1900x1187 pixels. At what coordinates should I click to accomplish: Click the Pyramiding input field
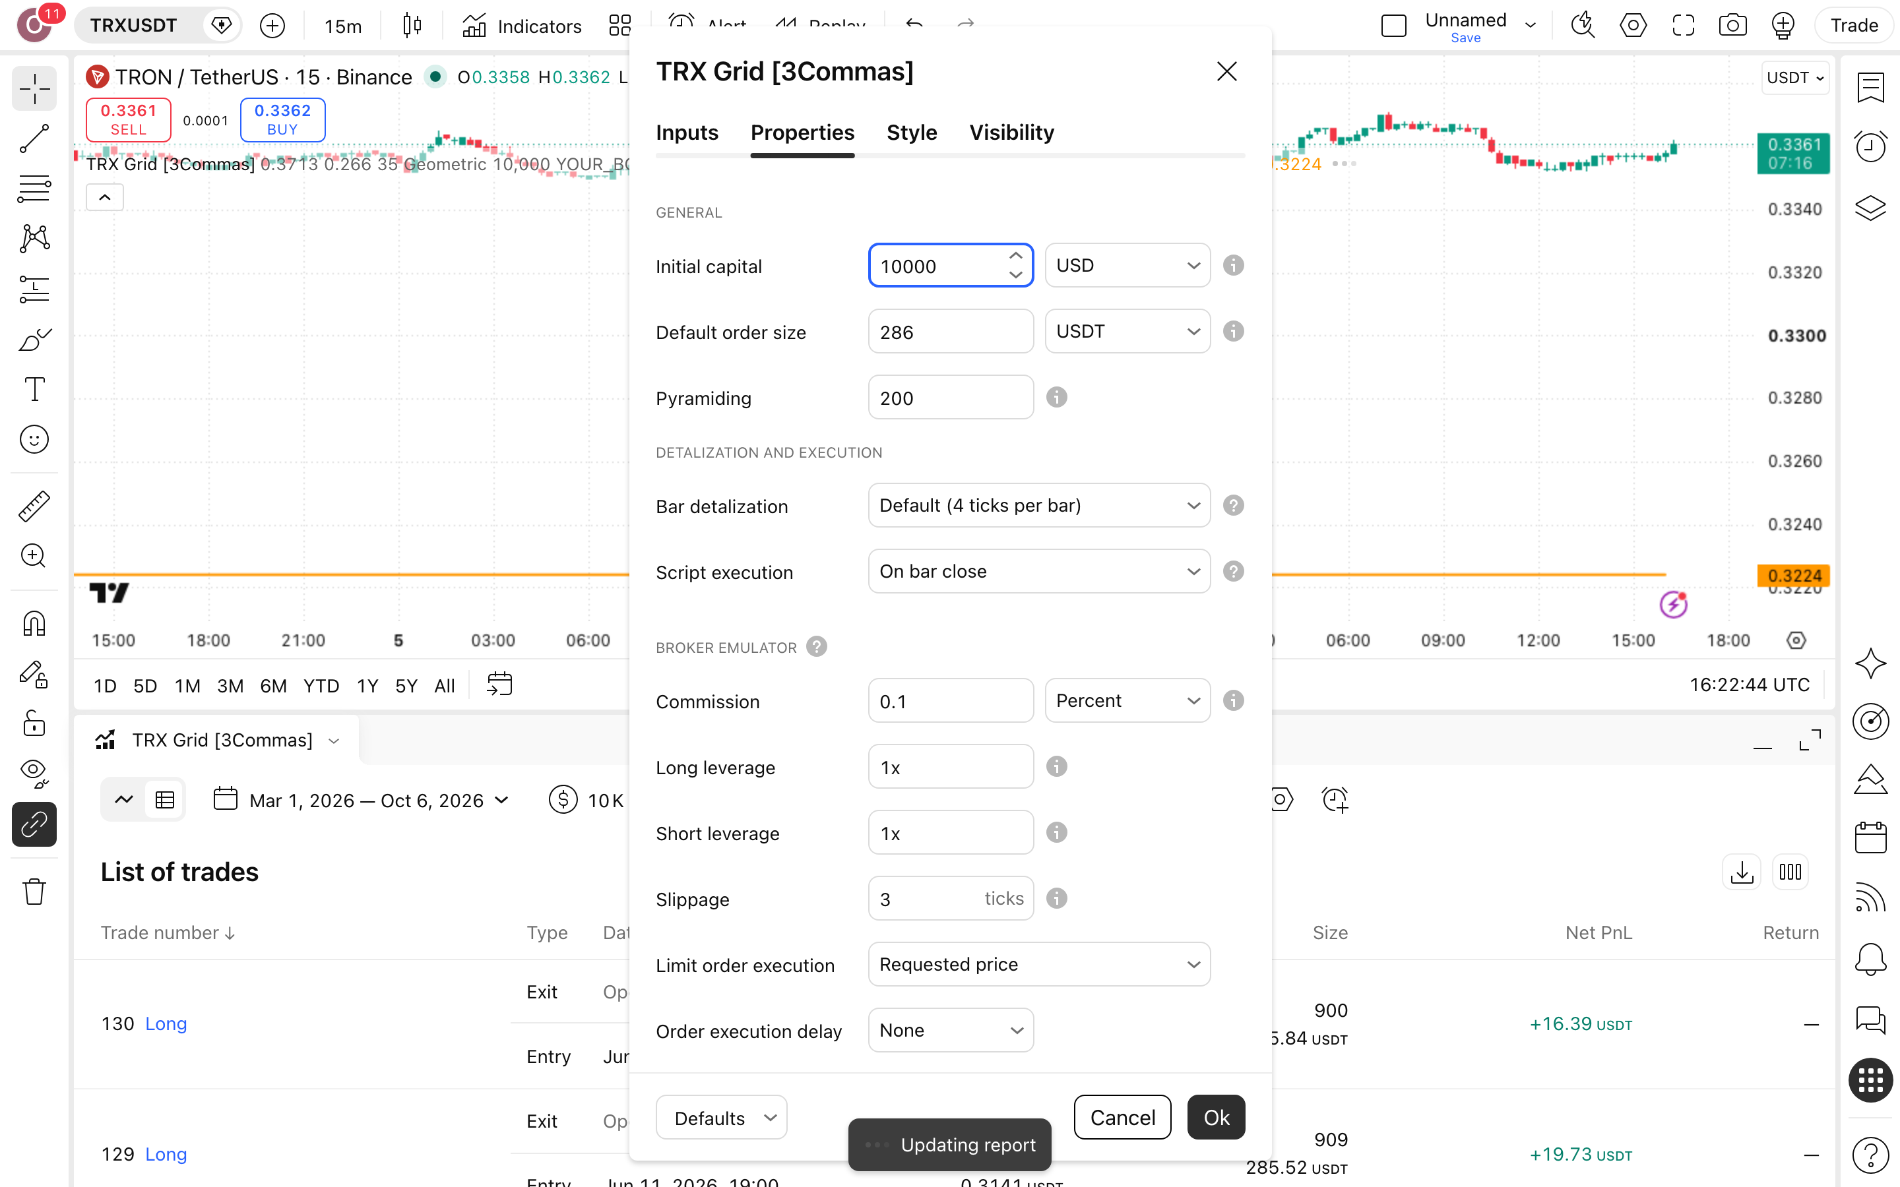pos(951,397)
